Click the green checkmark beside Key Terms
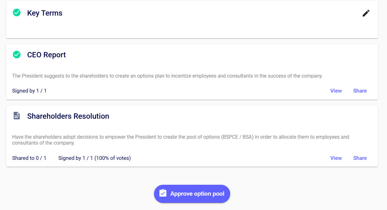This screenshot has width=387, height=210. (x=17, y=13)
